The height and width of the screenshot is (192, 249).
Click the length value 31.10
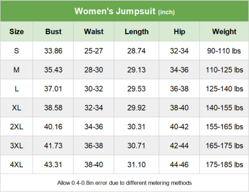click(136, 165)
